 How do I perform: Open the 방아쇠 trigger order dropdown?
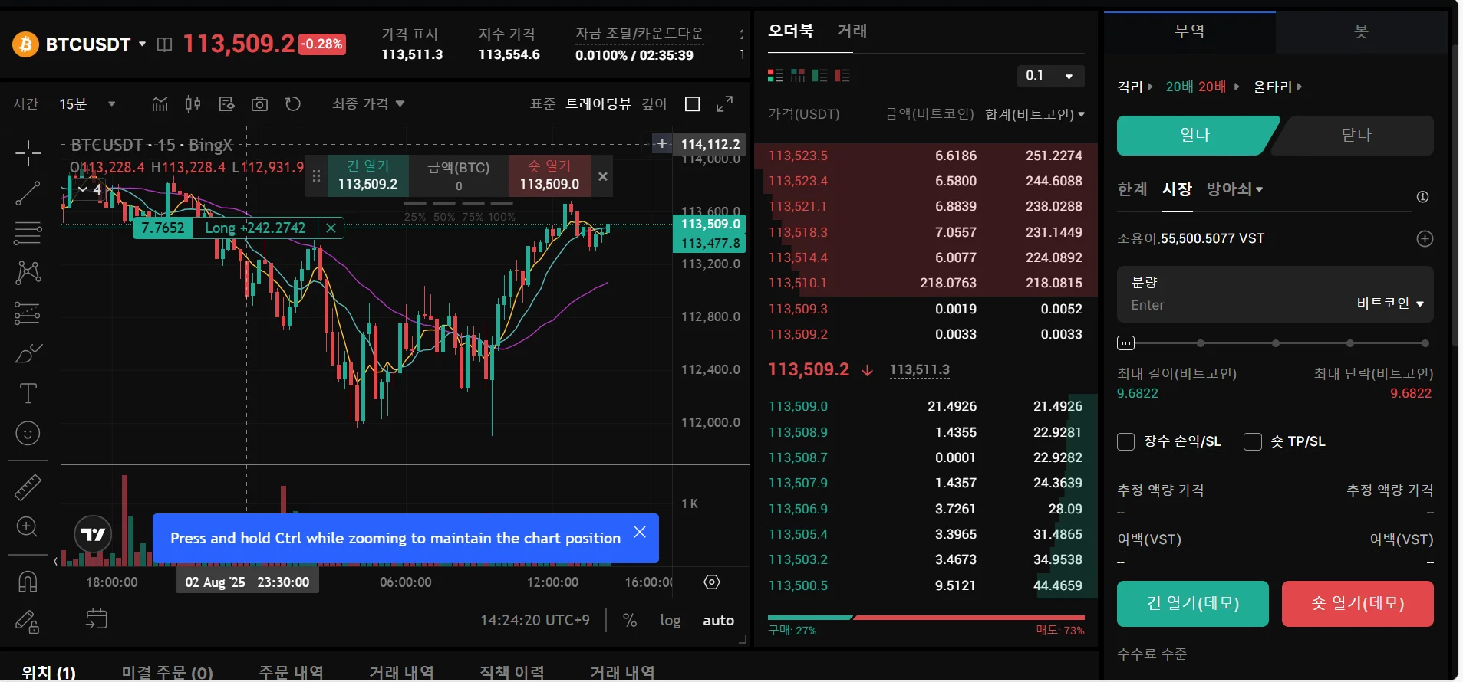(x=1234, y=189)
